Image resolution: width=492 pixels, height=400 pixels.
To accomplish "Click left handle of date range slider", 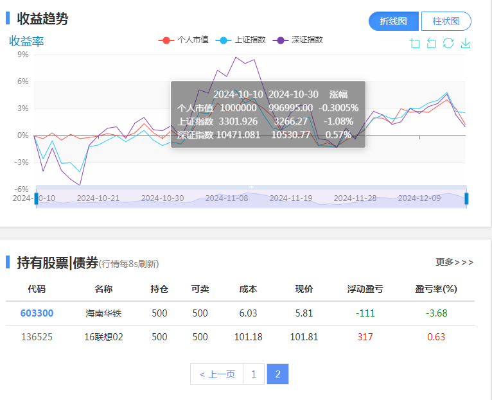I will click(37, 198).
